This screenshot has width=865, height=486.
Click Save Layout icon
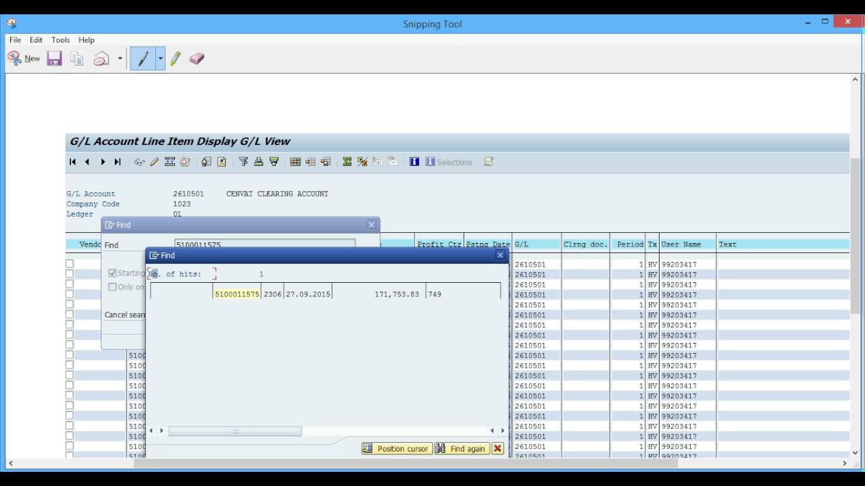pyautogui.click(x=326, y=162)
